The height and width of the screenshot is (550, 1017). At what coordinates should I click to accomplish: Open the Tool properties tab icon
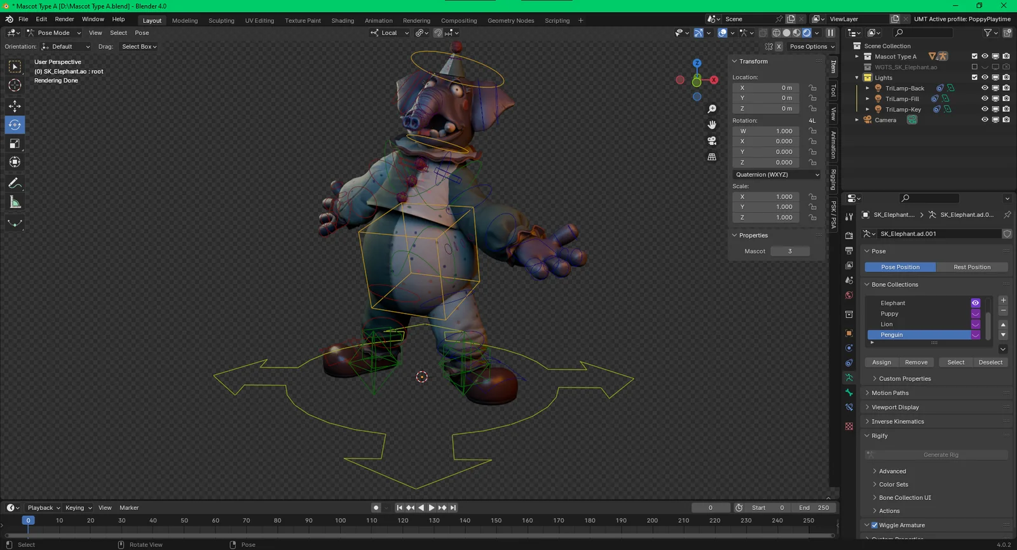click(x=849, y=217)
